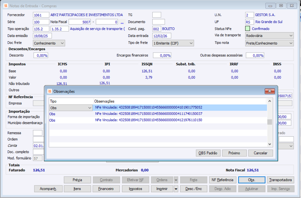This screenshot has height=198, width=301.
Task: Open the Transportadora button
Action: coord(280,180)
